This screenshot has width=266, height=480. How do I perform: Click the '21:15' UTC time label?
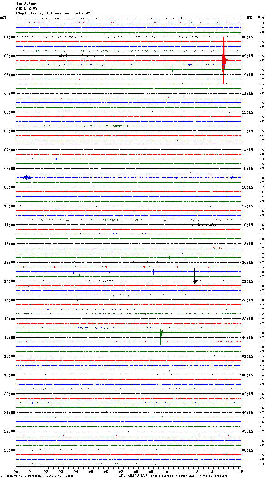[x=248, y=281]
